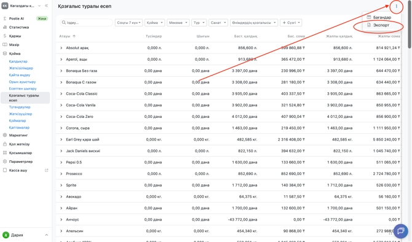Select Экспорт from the menu
This screenshot has width=412, height=242.
[x=381, y=25]
